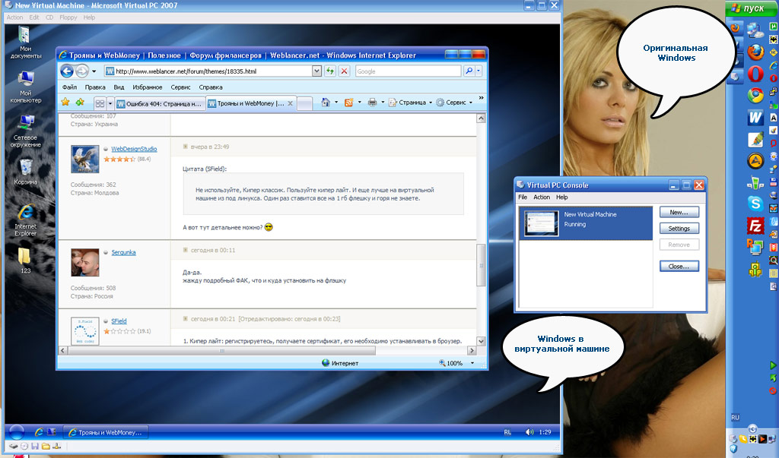
Task: Click the volume speaker icon in guest tray
Action: [529, 432]
